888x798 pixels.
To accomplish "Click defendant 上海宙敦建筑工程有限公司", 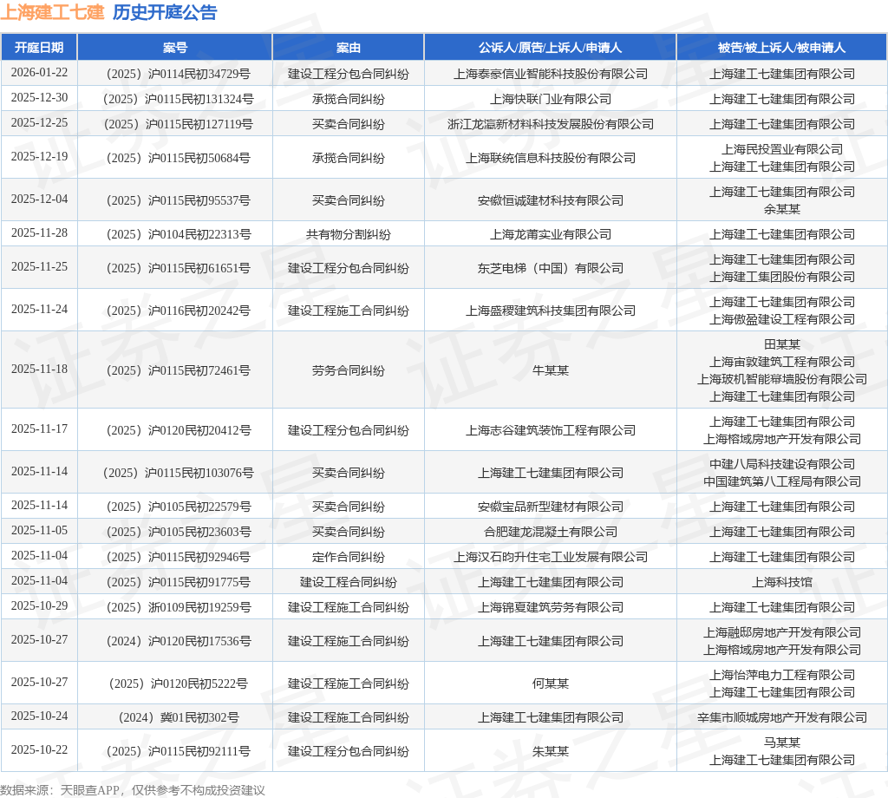I will (x=782, y=362).
